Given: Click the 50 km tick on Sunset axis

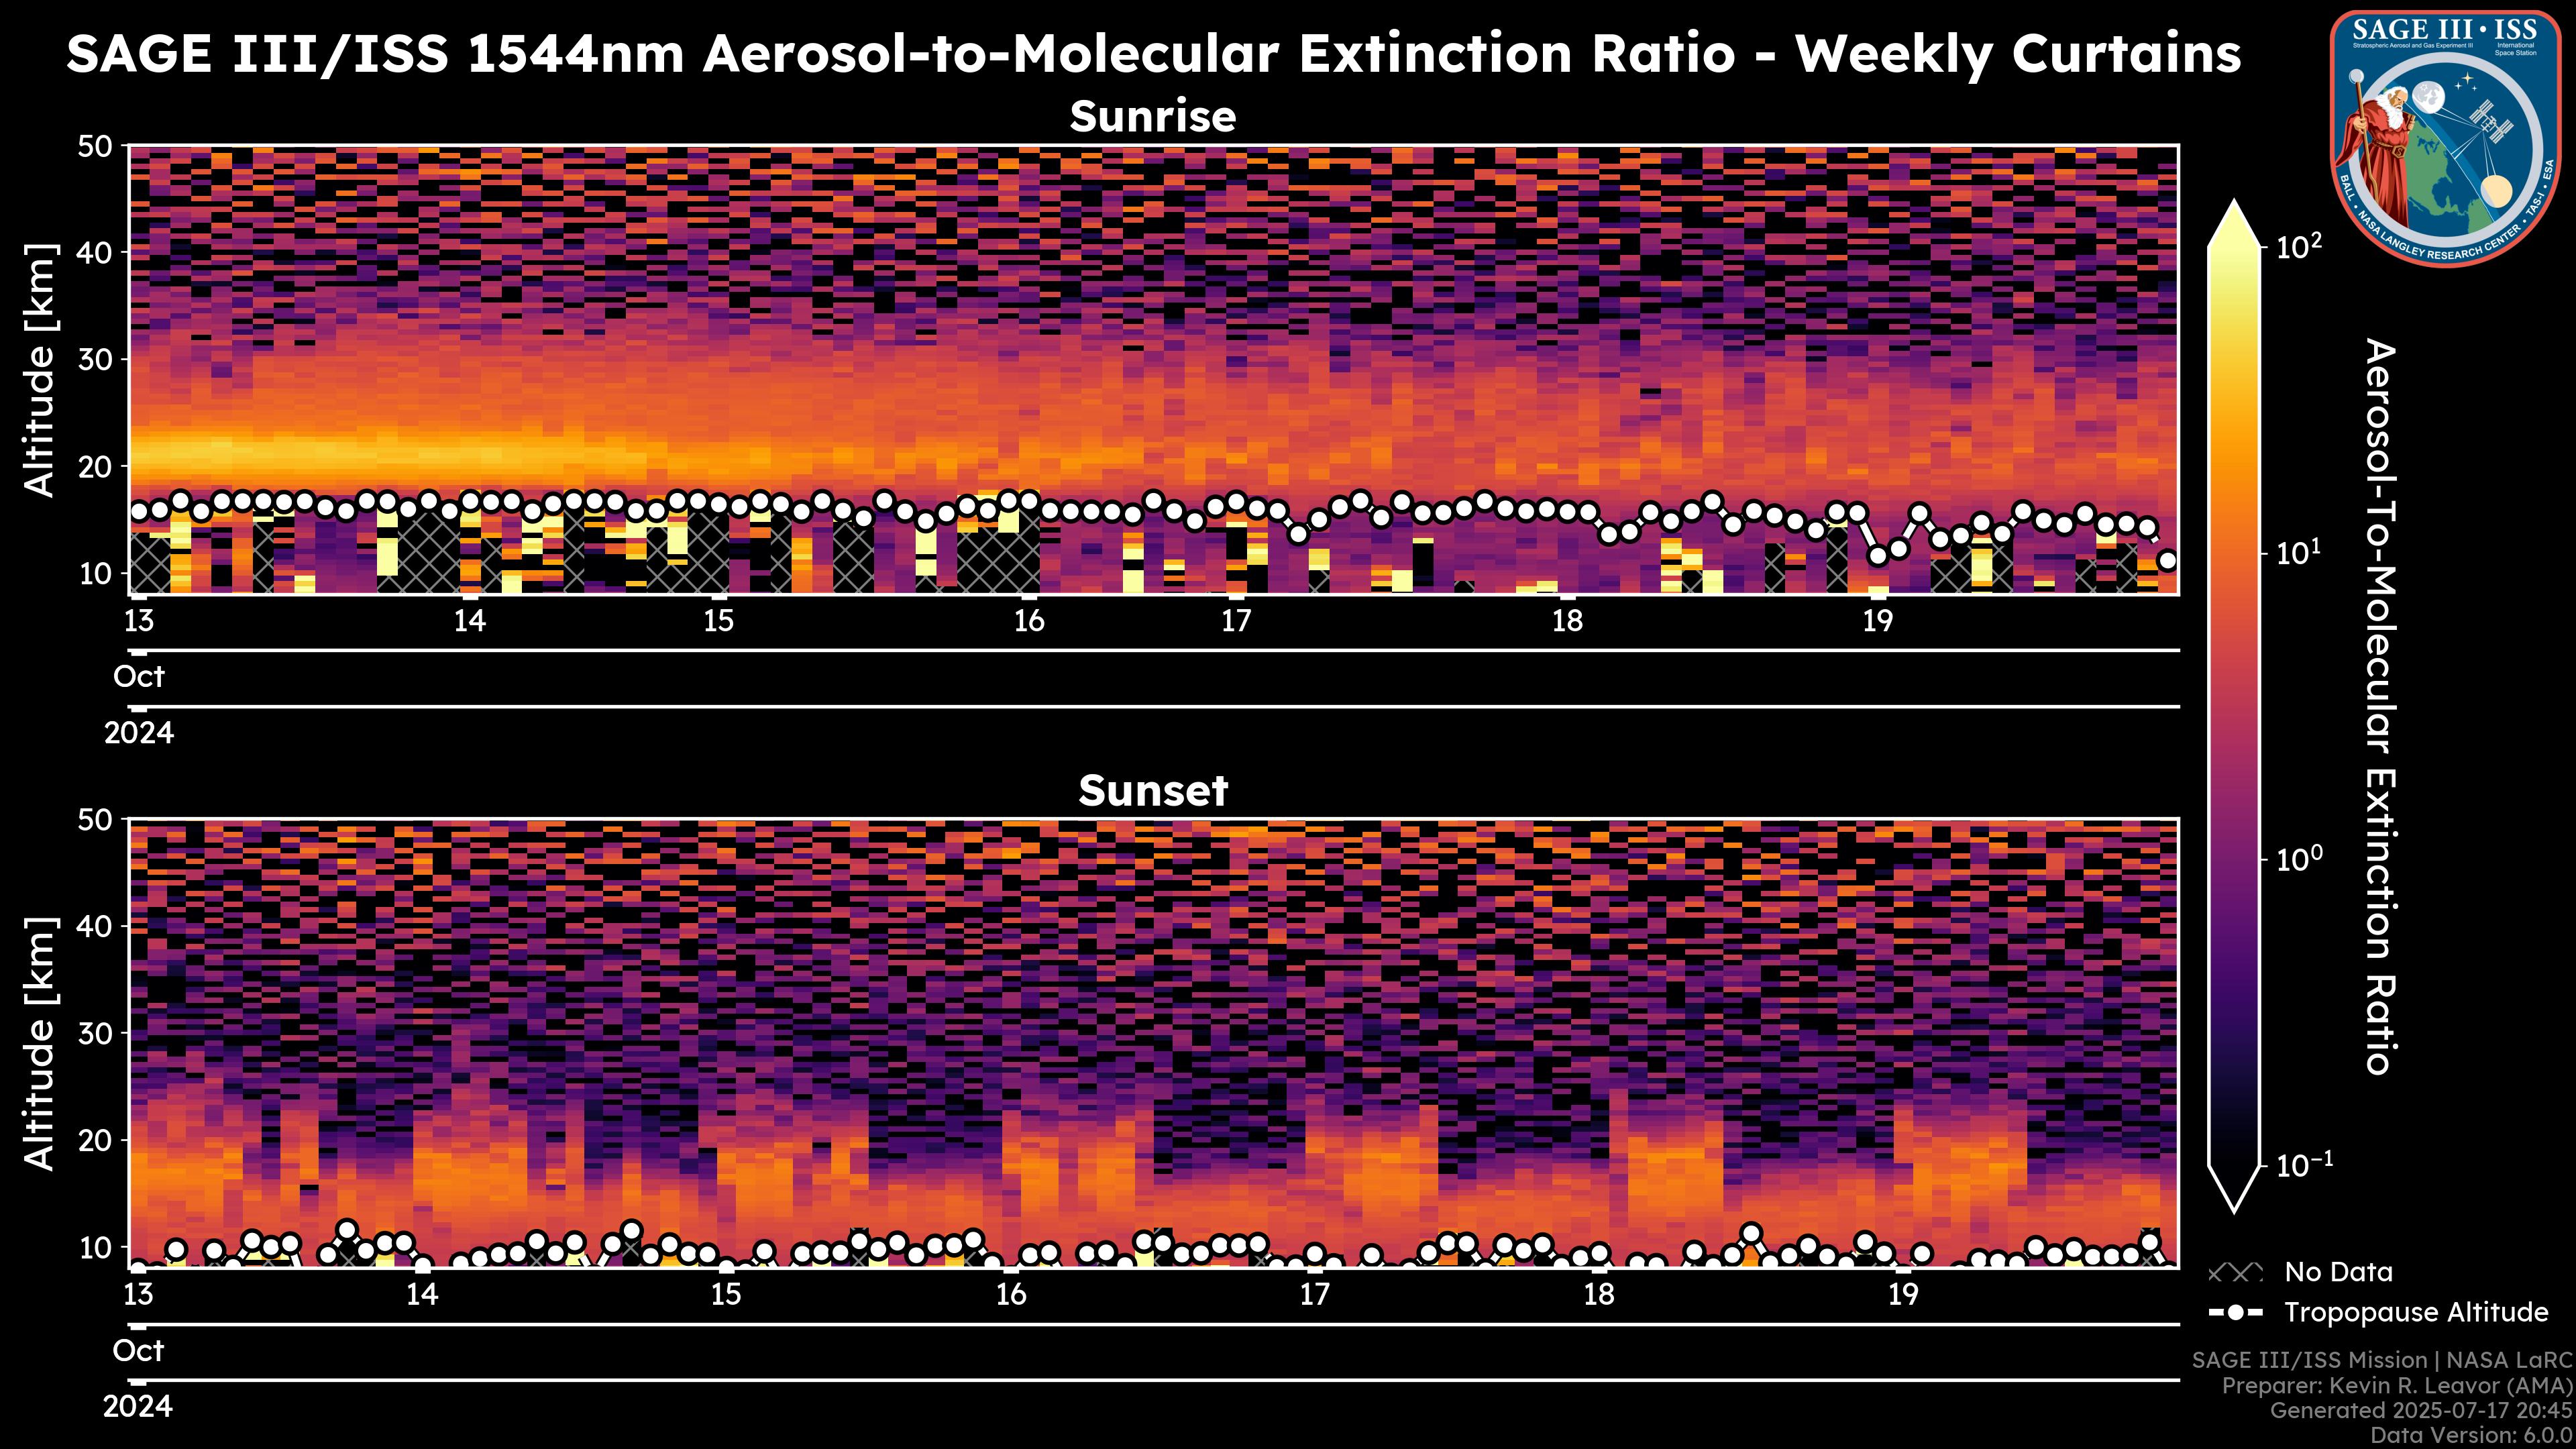Looking at the screenshot, I should (96, 820).
